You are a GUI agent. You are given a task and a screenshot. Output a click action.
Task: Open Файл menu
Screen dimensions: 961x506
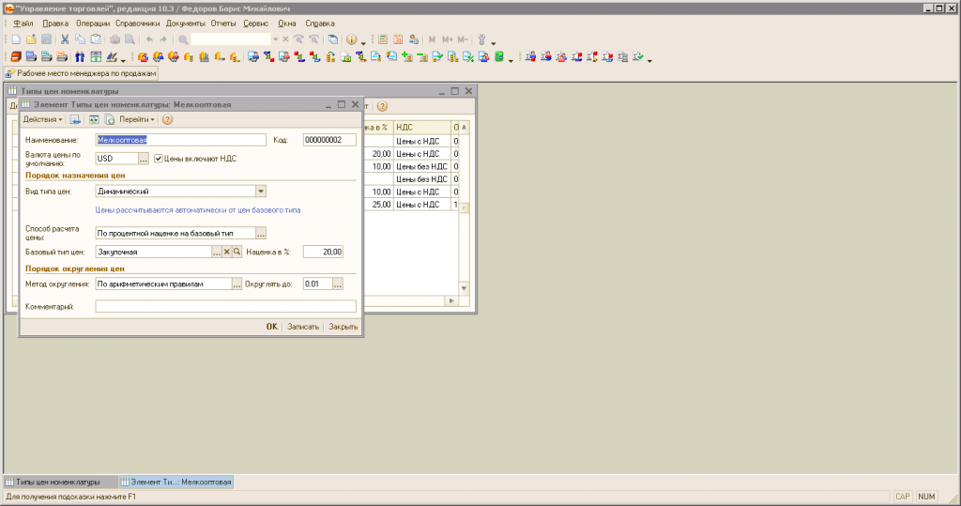click(23, 23)
